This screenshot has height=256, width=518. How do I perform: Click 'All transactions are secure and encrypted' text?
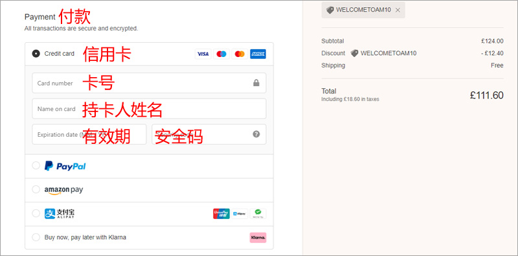(82, 29)
